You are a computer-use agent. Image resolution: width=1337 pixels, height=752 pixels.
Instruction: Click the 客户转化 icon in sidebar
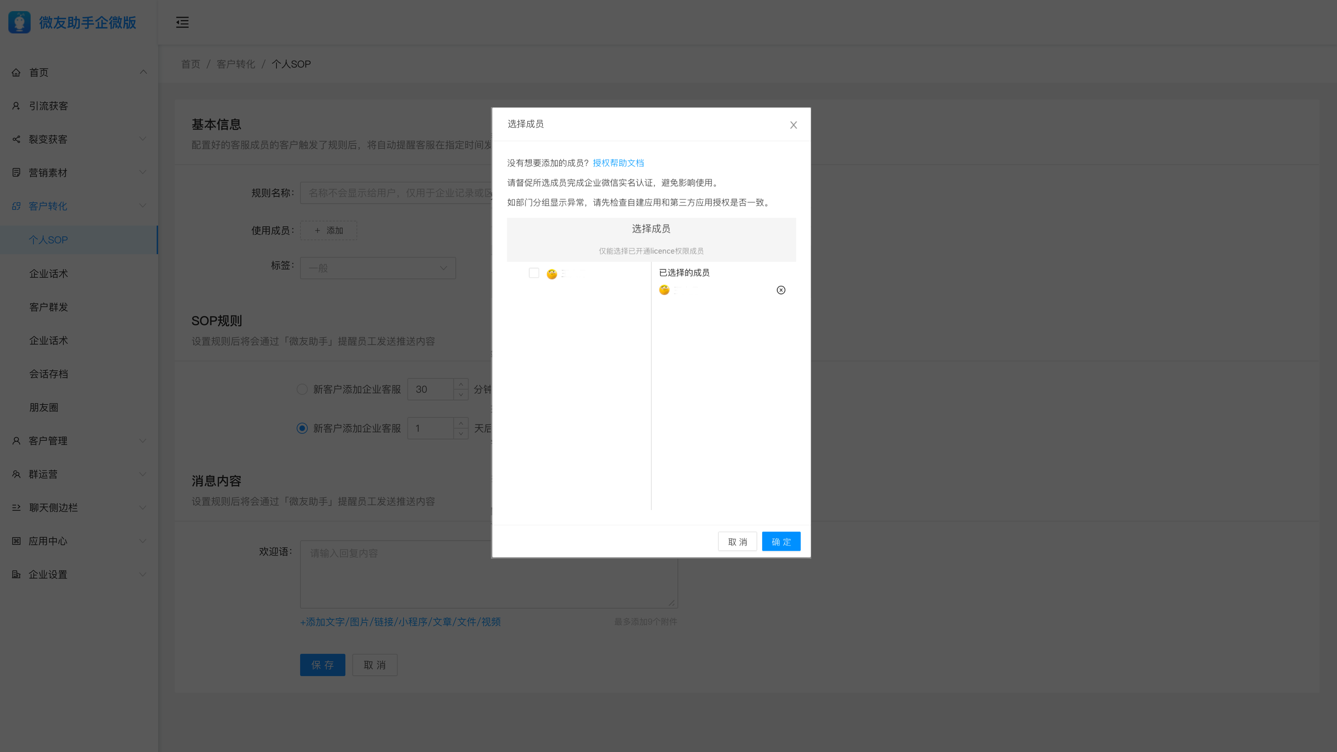click(x=16, y=206)
